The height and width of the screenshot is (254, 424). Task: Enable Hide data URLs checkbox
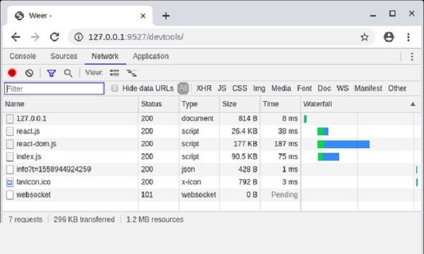click(x=115, y=88)
